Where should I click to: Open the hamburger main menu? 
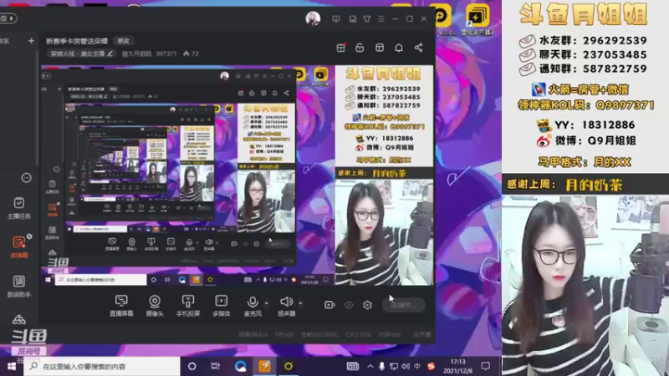[381, 18]
